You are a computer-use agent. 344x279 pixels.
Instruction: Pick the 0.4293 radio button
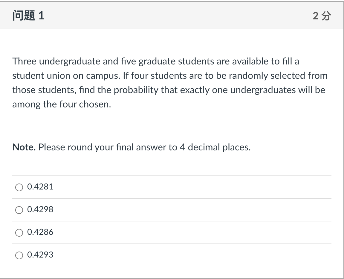pos(19,255)
